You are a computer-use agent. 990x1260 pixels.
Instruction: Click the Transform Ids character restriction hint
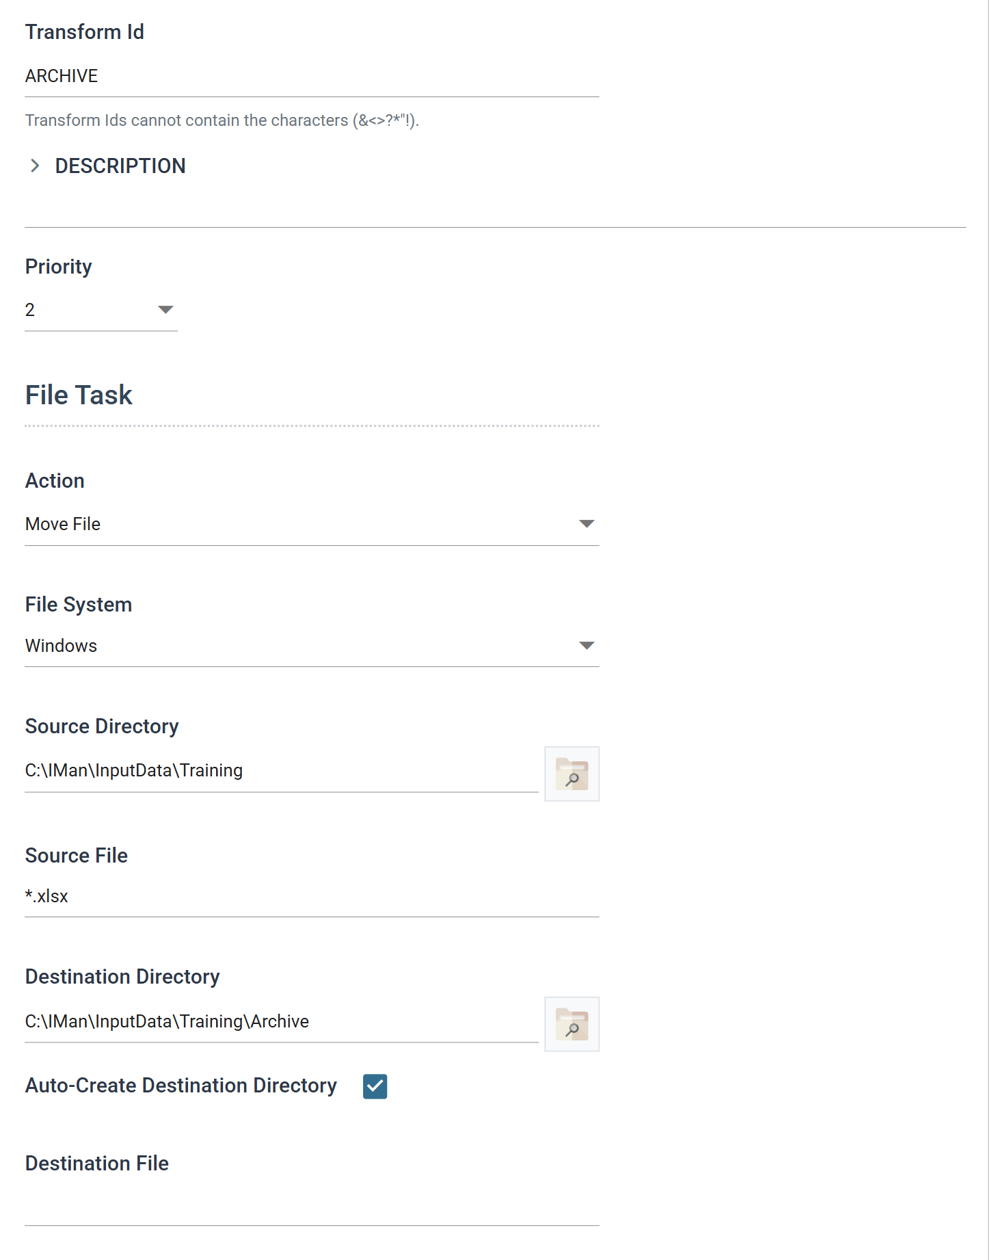click(222, 120)
